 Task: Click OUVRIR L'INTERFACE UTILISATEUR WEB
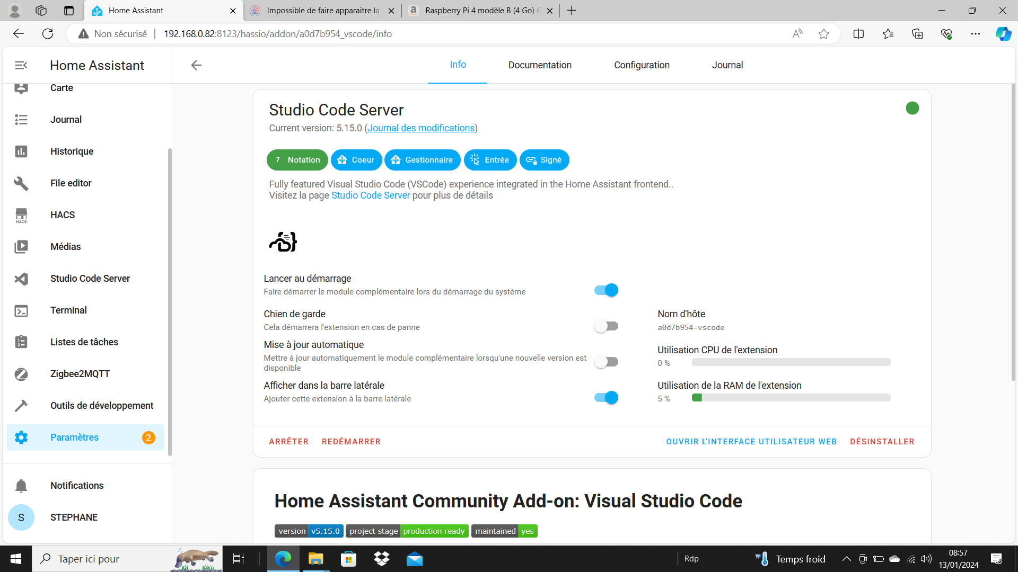tap(751, 442)
